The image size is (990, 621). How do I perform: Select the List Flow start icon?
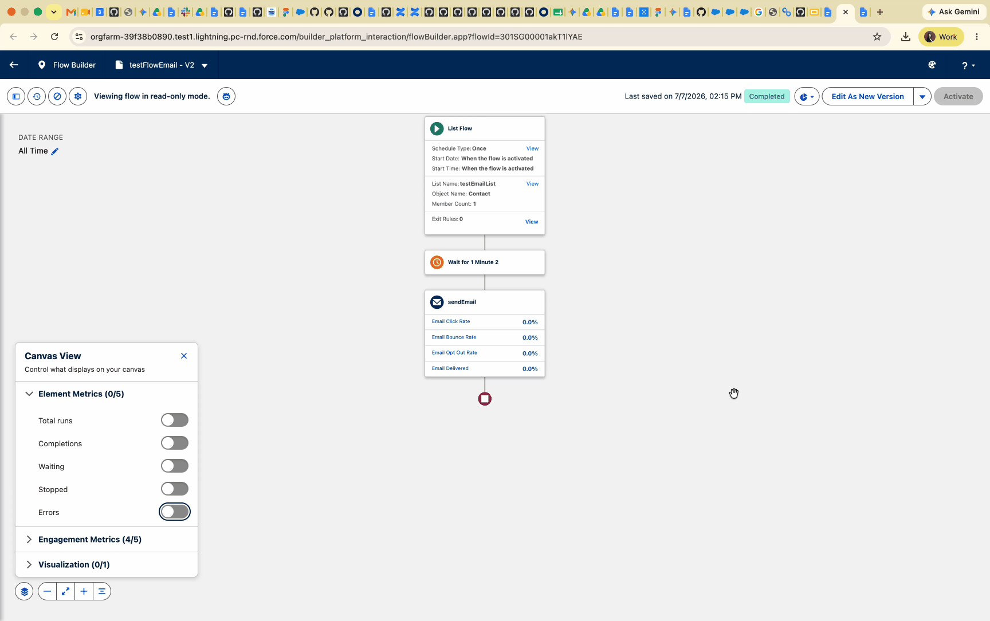pos(437,129)
